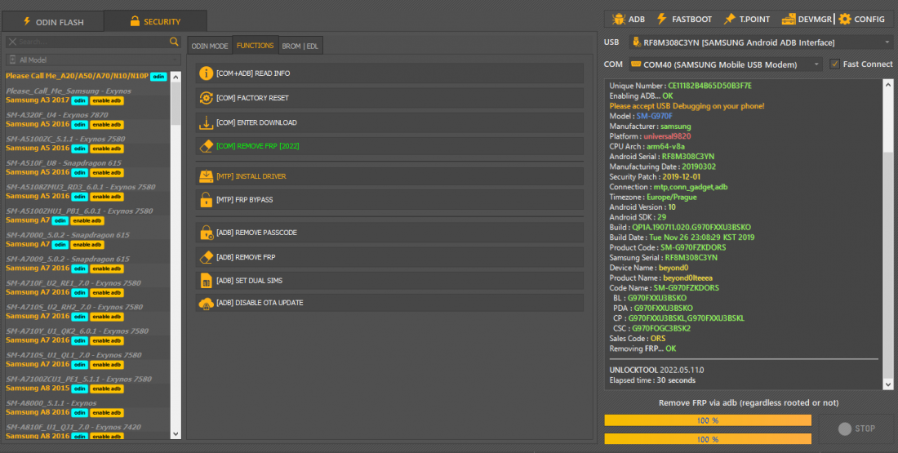Click the phone icon in All Model box
The height and width of the screenshot is (453, 898).
click(x=12, y=60)
